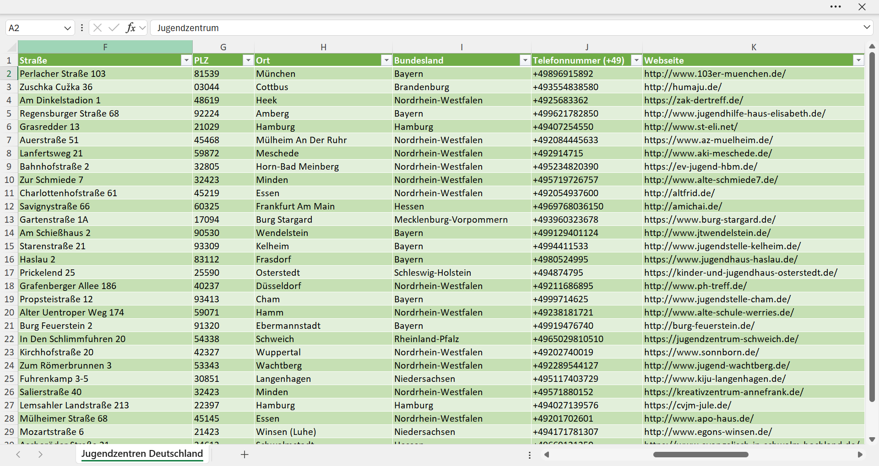
Task: Select the Jugendzentren Deutschland sheet tab
Action: (x=142, y=454)
